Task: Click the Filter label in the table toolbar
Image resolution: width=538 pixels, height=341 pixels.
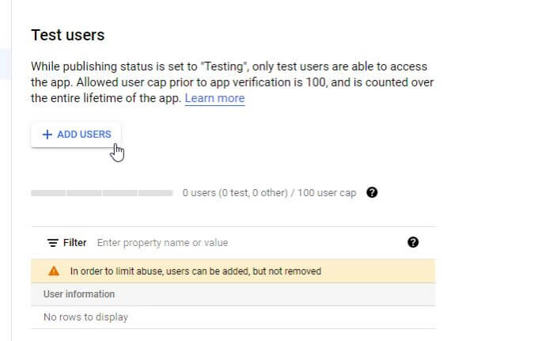Action: pos(75,243)
